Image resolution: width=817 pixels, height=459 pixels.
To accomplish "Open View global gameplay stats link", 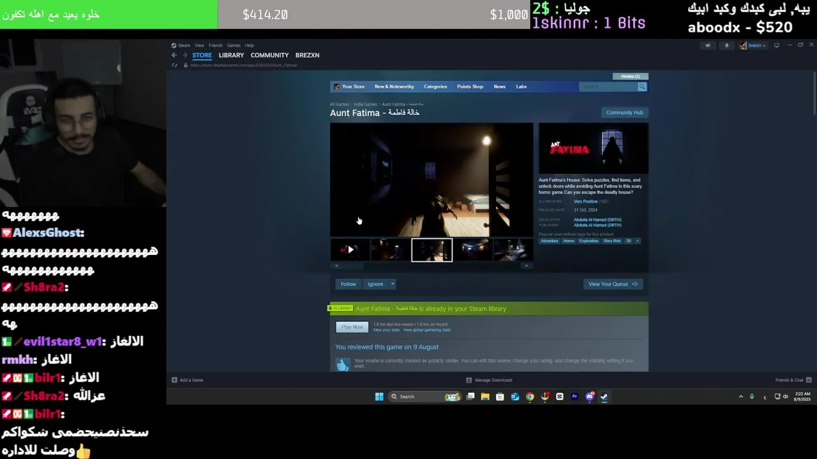I will (x=427, y=330).
